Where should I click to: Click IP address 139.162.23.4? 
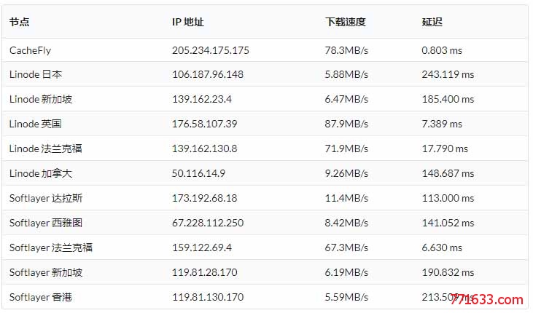point(201,99)
